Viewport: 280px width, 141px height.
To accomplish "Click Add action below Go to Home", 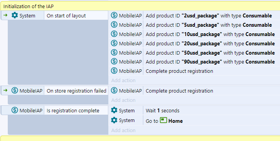I will pyautogui.click(x=123, y=130).
